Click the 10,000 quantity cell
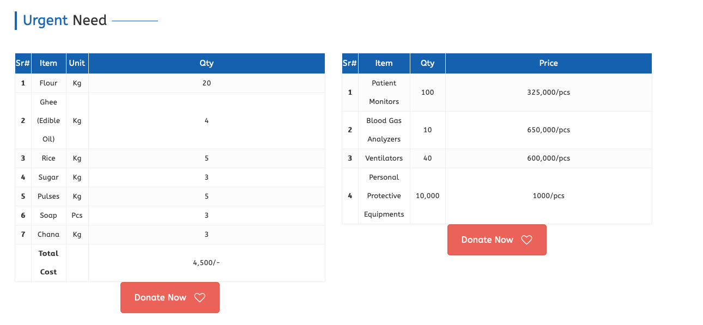Viewport: 703px width, 325px height. [427, 196]
